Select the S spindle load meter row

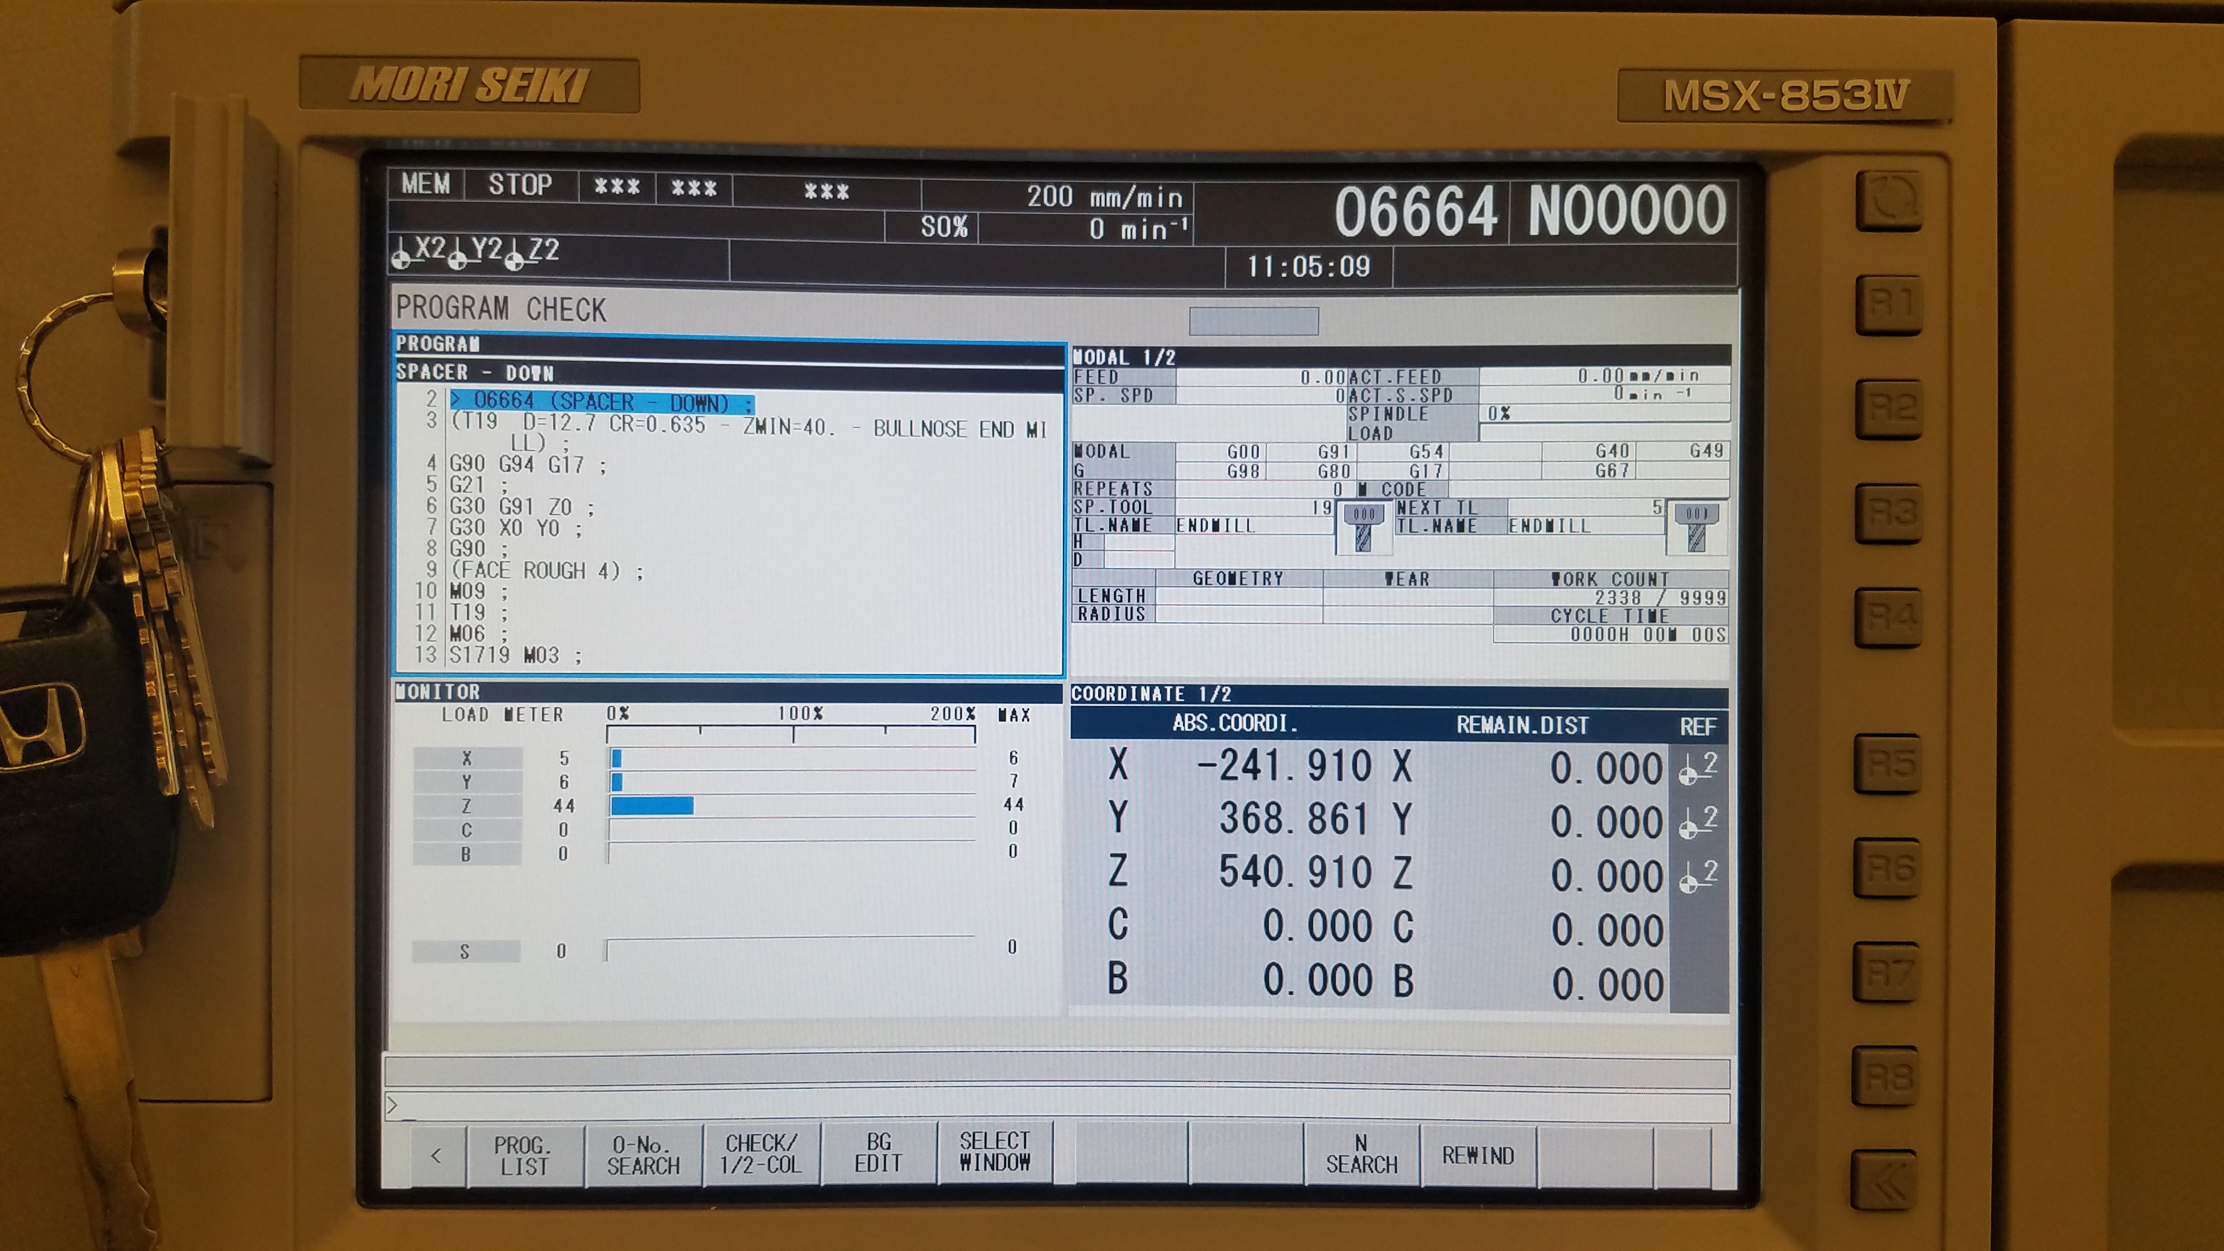[x=716, y=950]
